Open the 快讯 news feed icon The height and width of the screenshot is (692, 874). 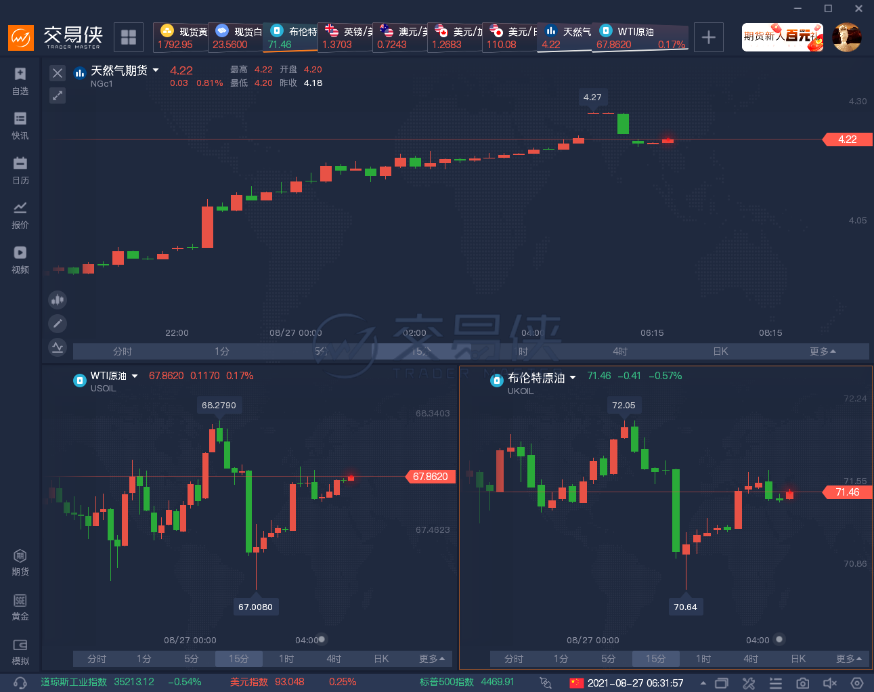[20, 125]
